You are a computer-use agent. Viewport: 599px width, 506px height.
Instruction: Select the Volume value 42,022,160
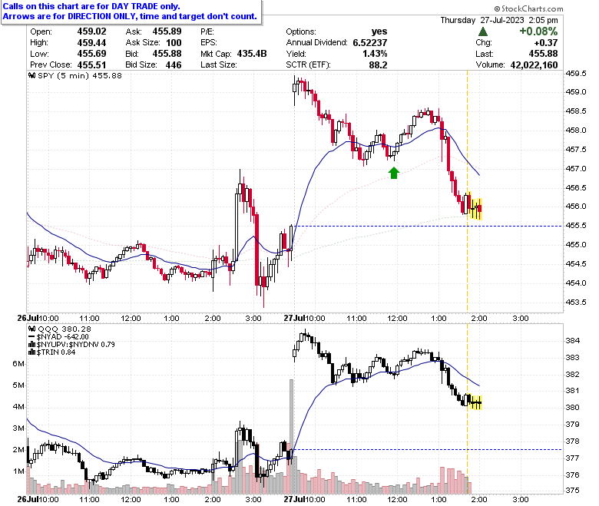click(534, 65)
